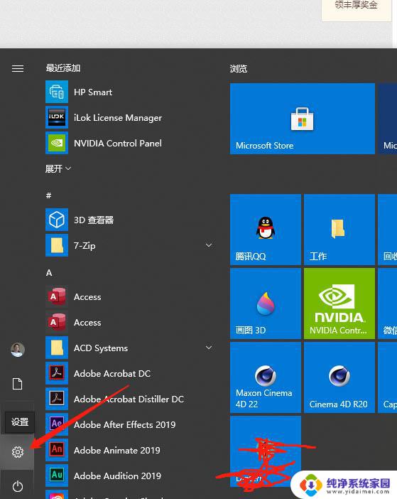Open Adobe Animate 2019 icon
Viewport: 397px width, 499px height.
(57, 450)
